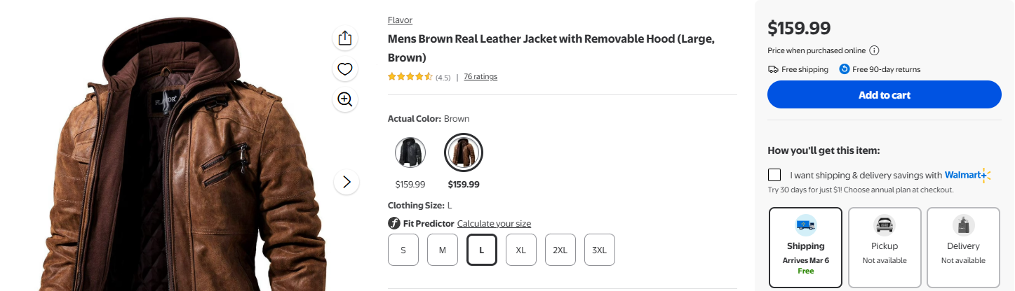1015x291 pixels.
Task: Pick size 3XL
Action: tap(600, 250)
